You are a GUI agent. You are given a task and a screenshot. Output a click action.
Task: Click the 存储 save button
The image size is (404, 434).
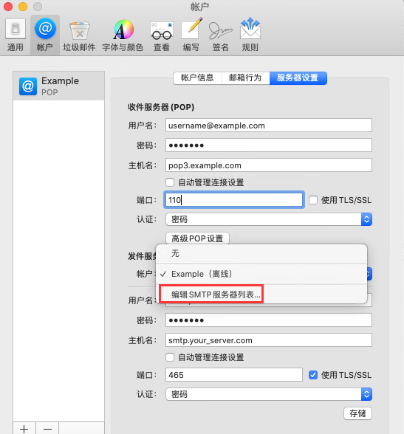click(x=357, y=413)
